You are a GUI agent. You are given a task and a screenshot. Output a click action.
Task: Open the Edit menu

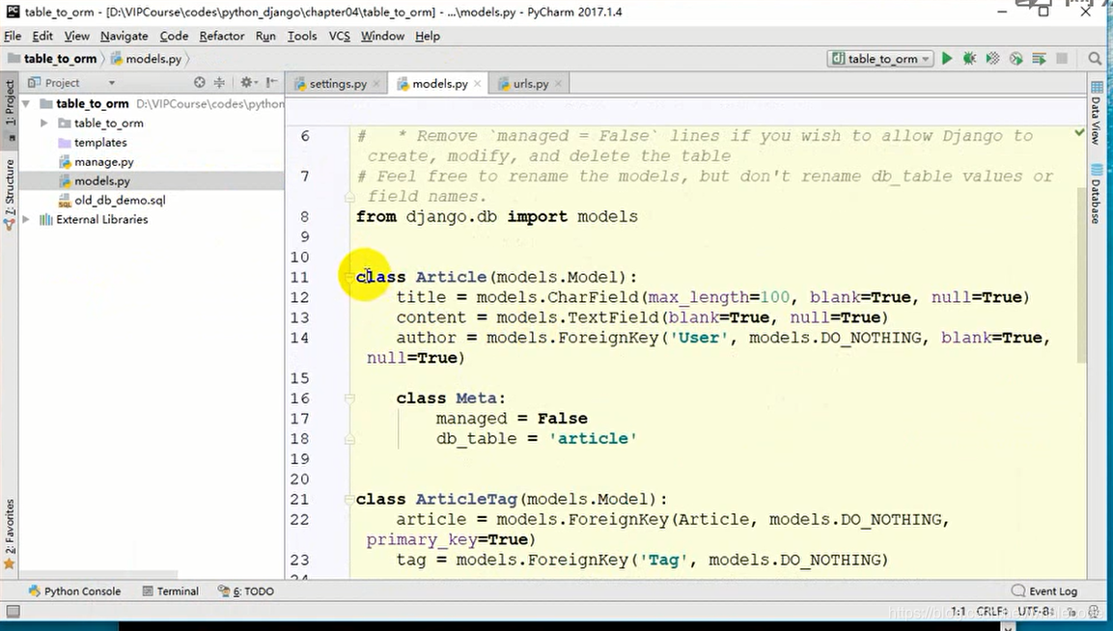point(42,36)
